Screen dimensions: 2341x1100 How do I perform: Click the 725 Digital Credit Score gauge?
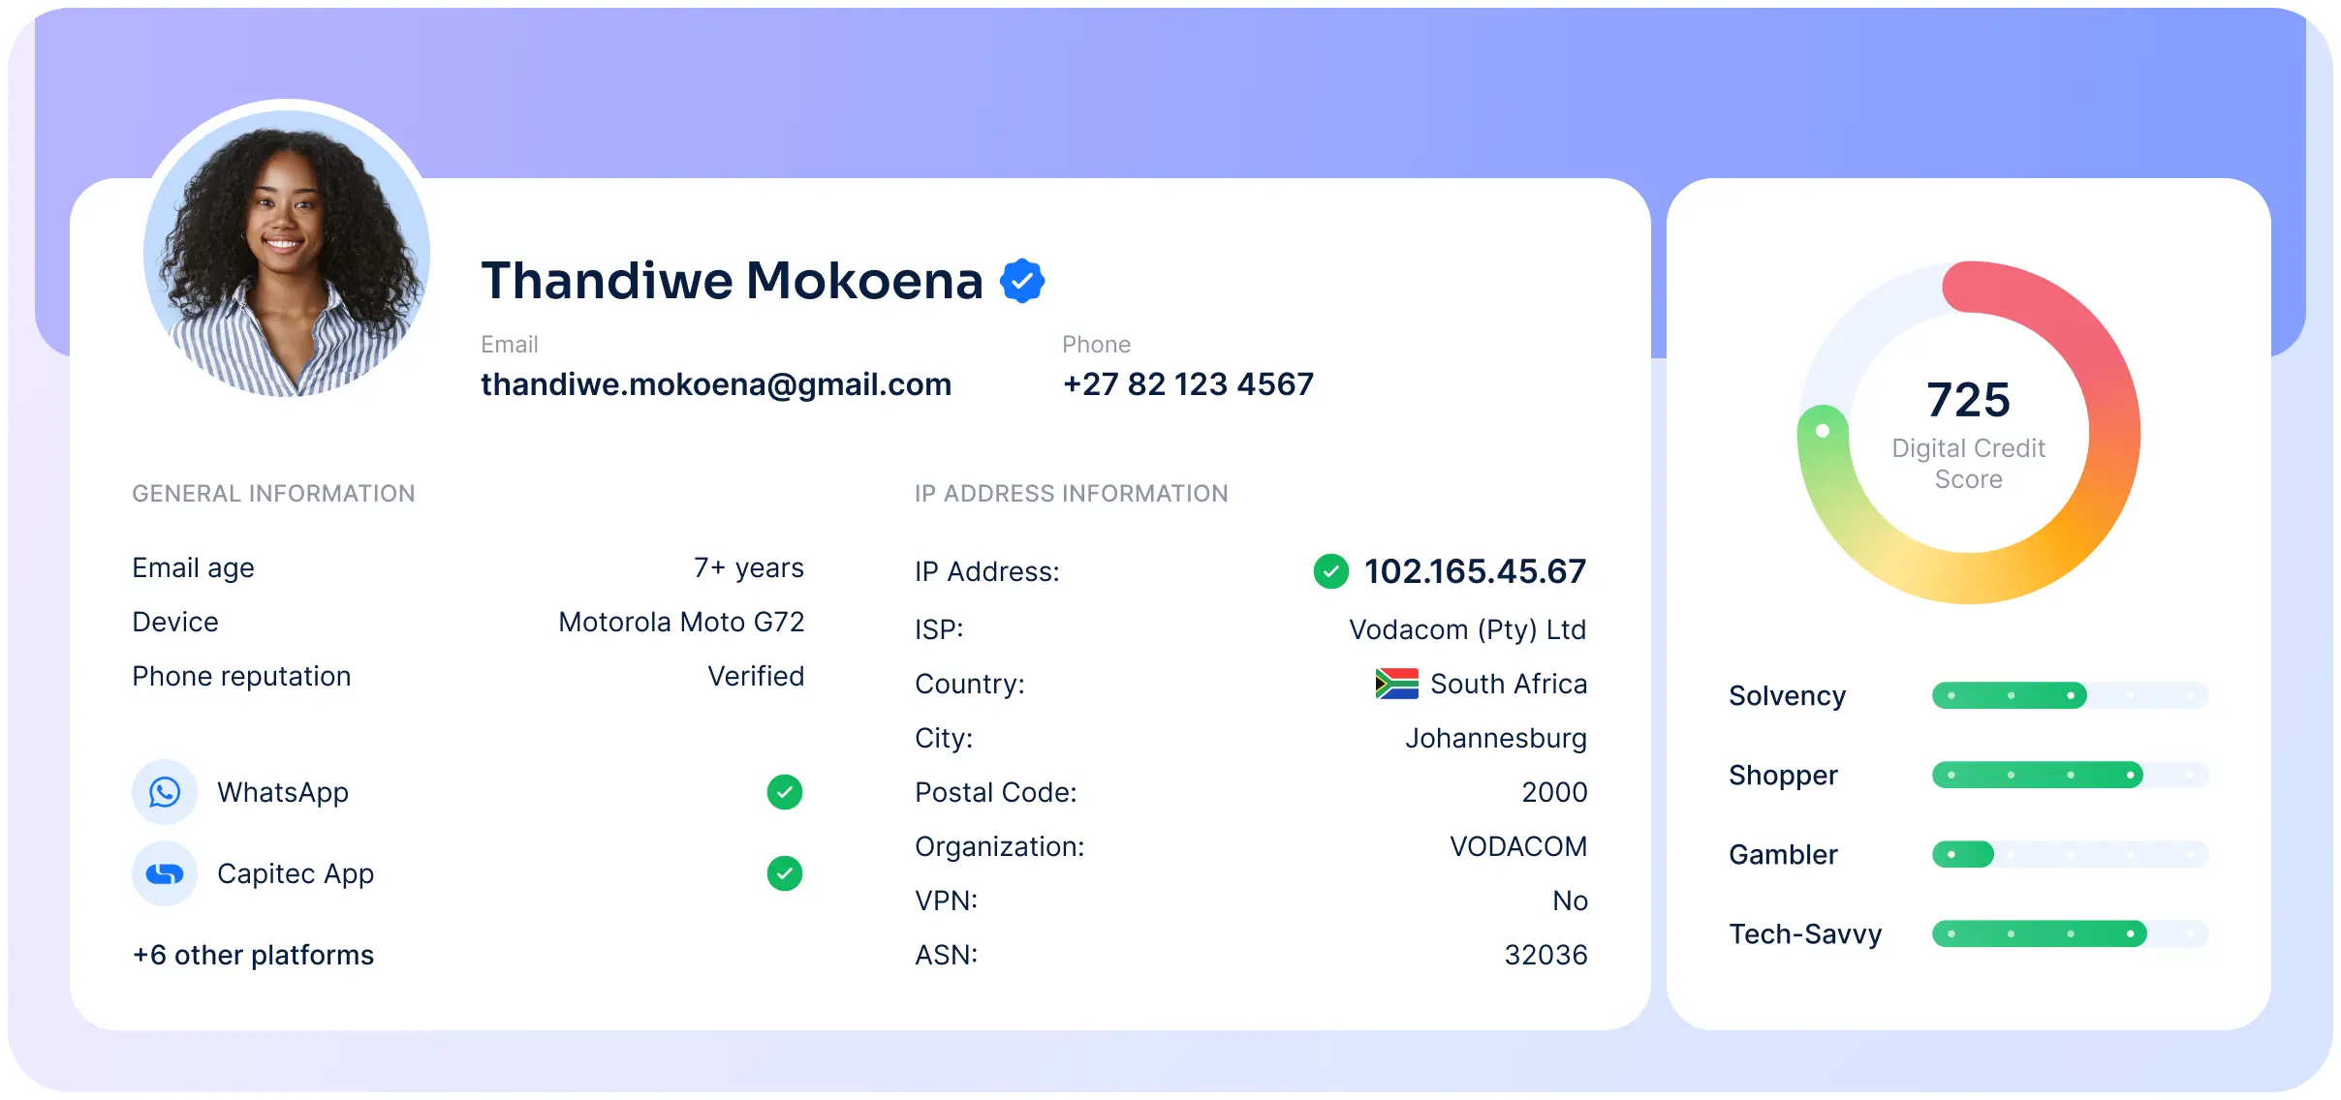1969,433
